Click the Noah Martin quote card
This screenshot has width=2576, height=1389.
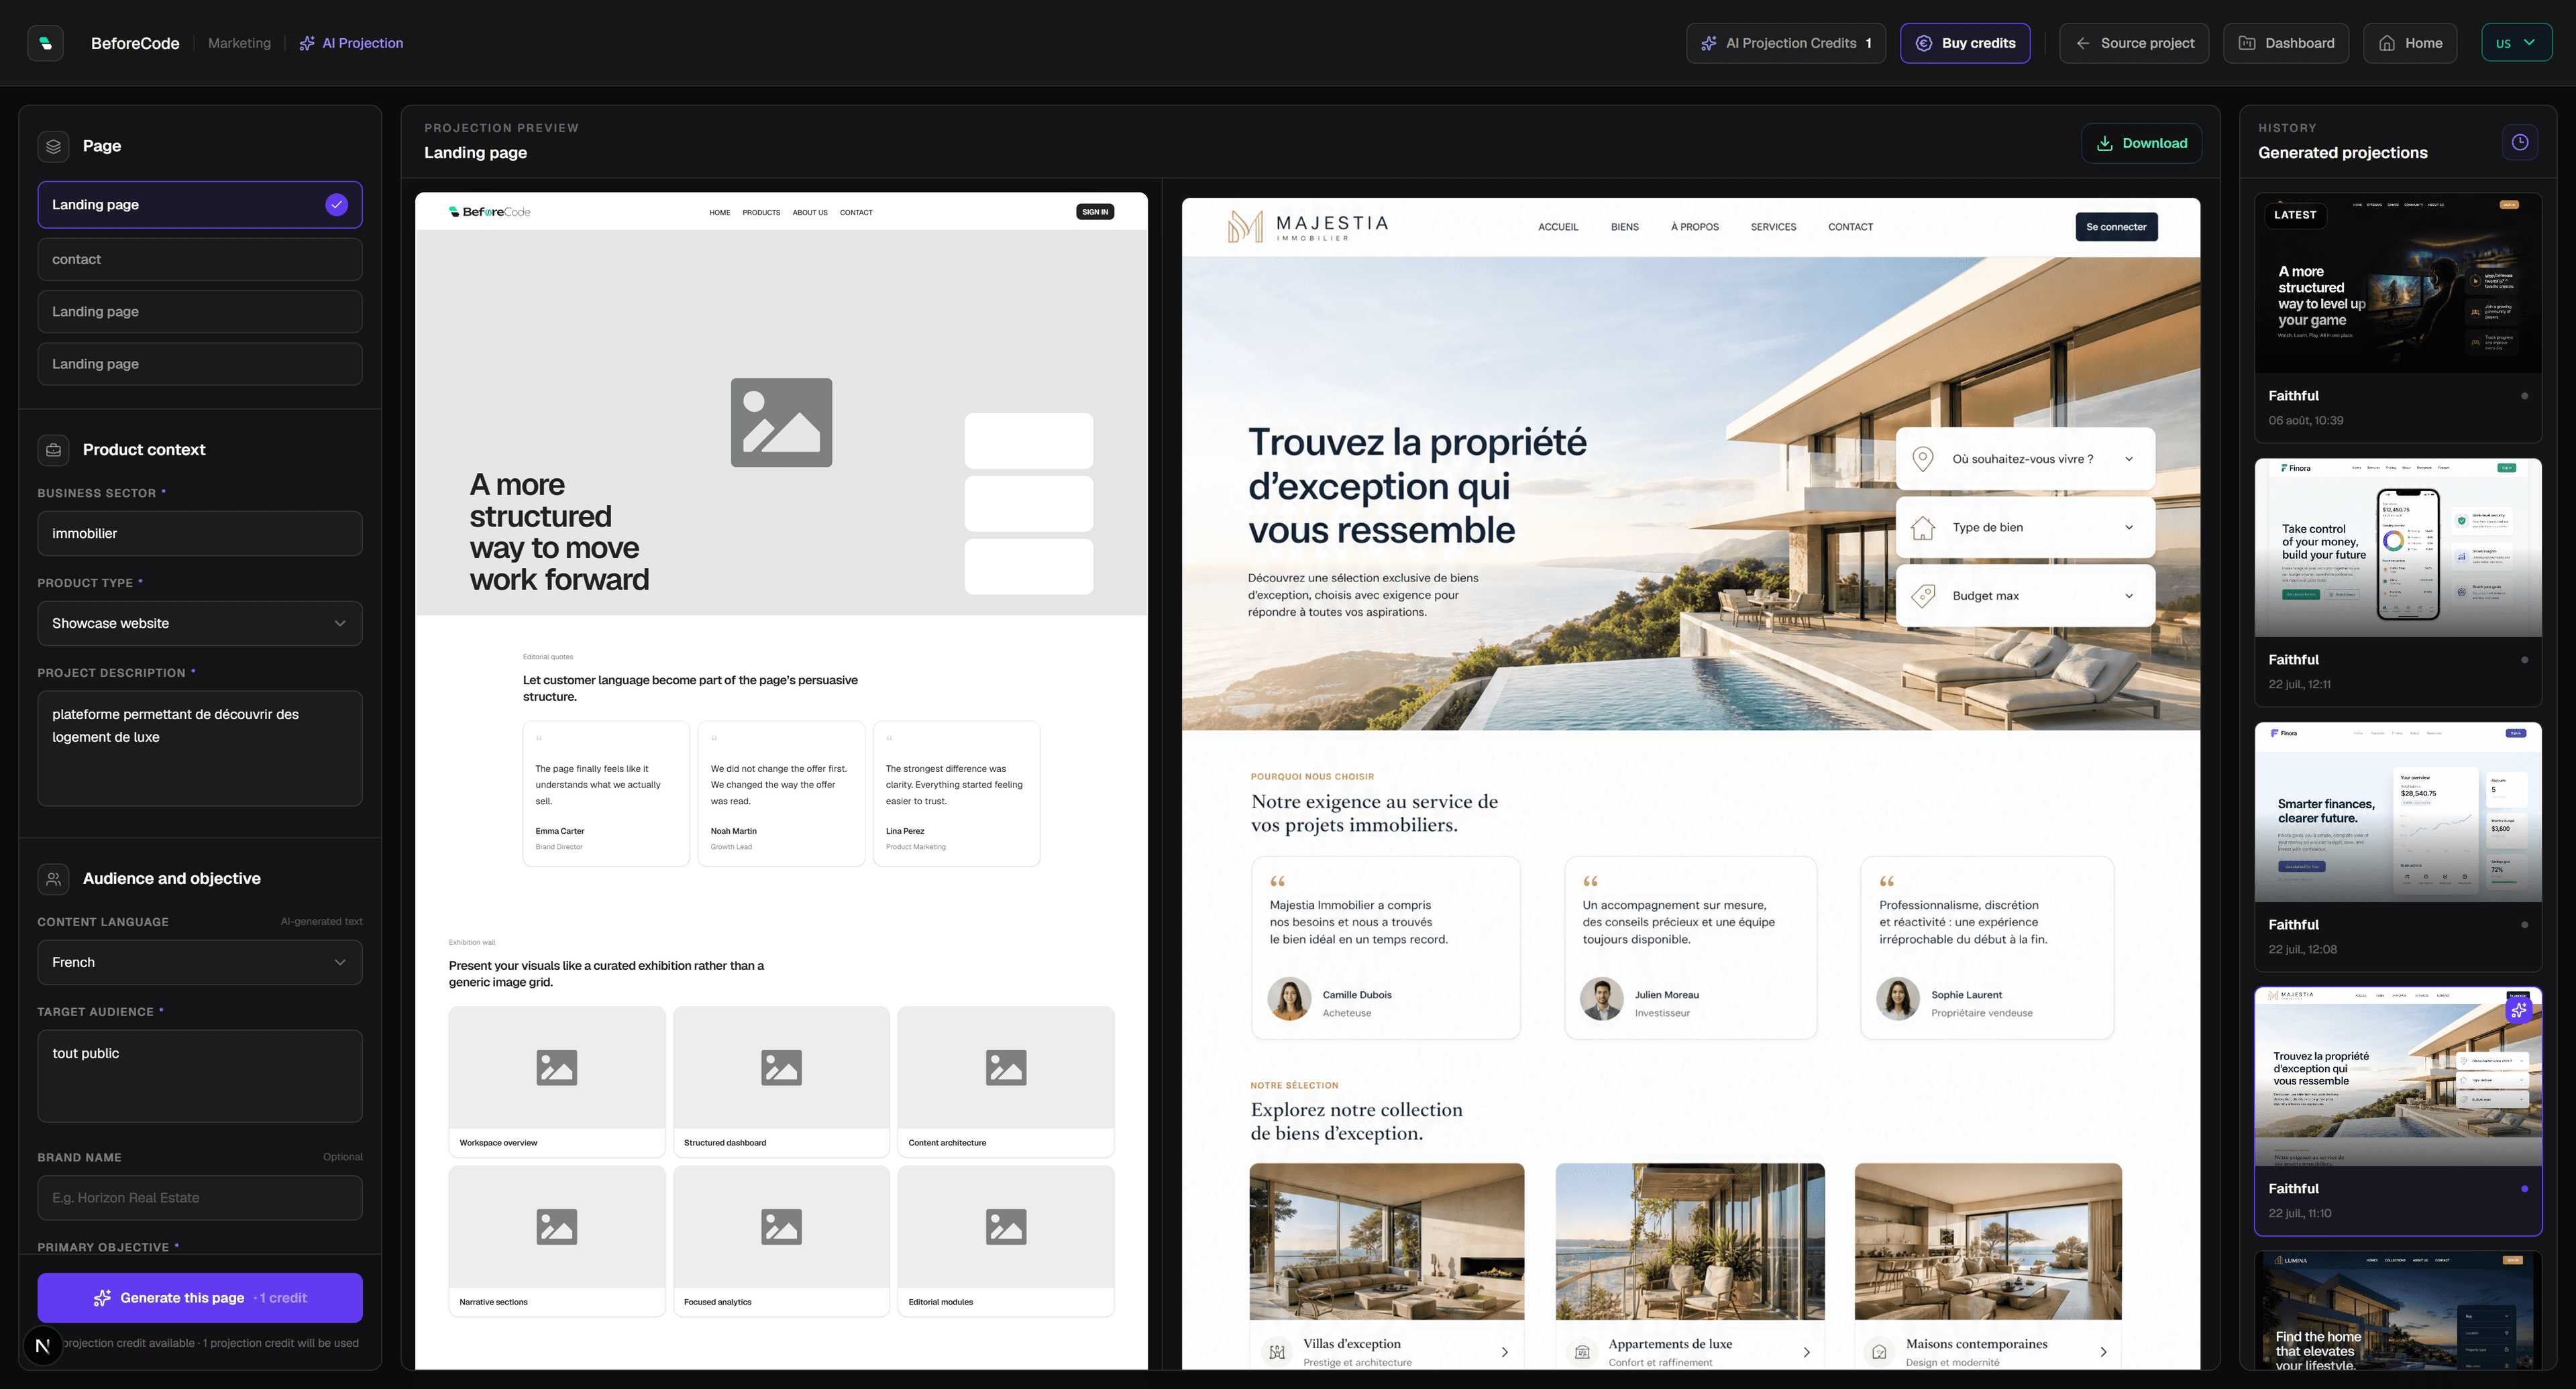(x=781, y=793)
